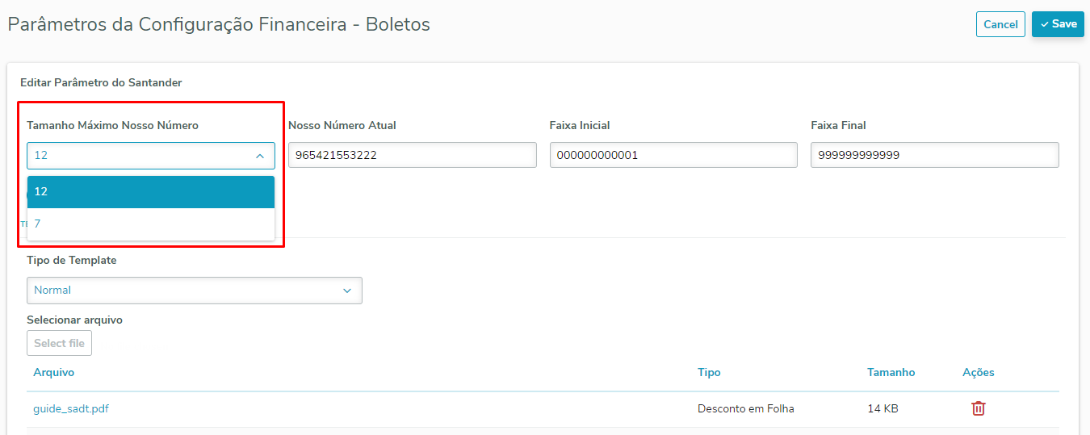Click the Tamanho column header
1090x435 pixels.
[891, 372]
